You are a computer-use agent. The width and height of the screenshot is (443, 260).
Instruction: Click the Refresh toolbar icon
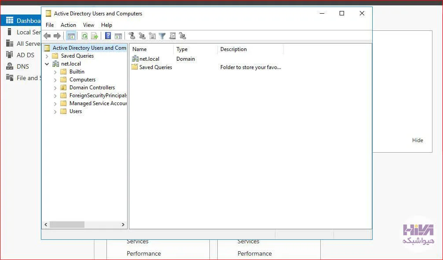coord(84,36)
